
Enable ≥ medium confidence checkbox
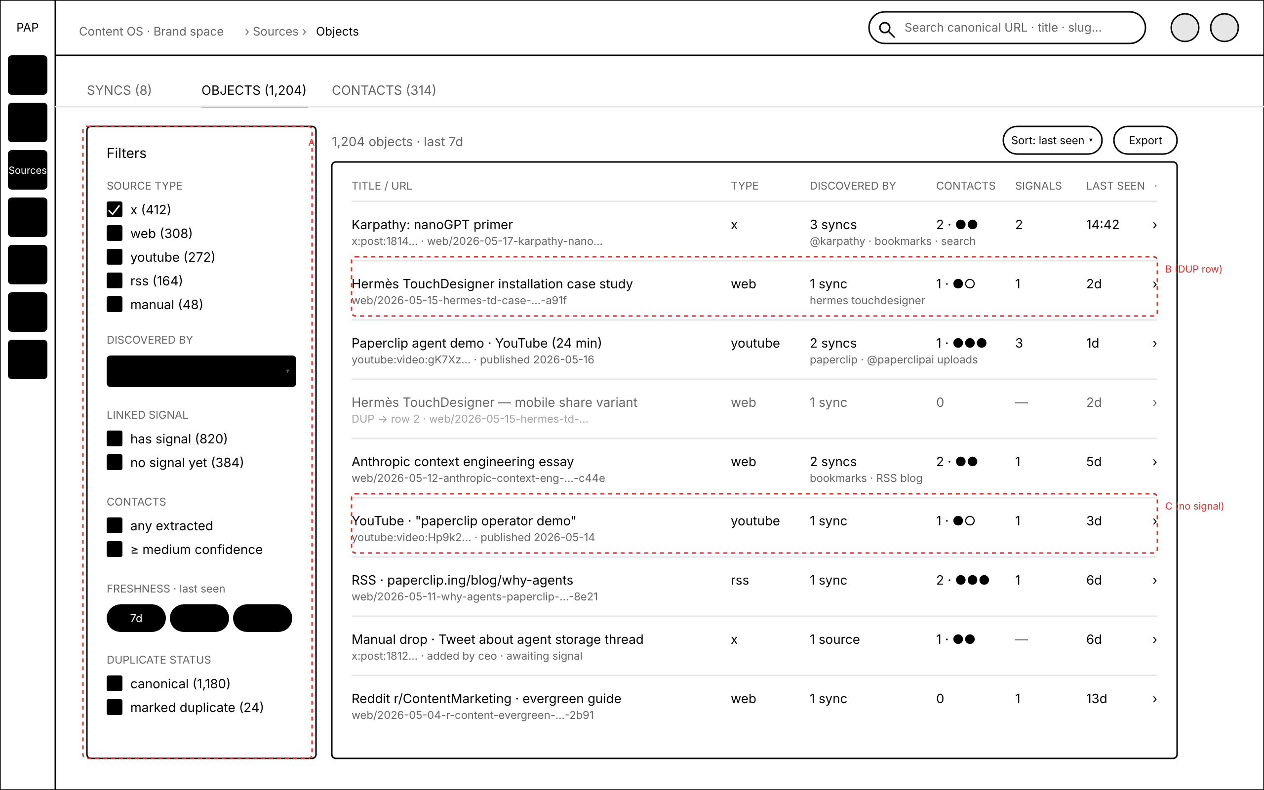point(115,549)
